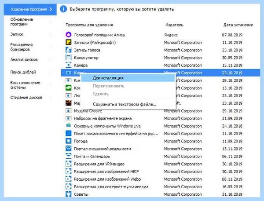Sort by Издатель column header
264x201 pixels.
coord(174,25)
